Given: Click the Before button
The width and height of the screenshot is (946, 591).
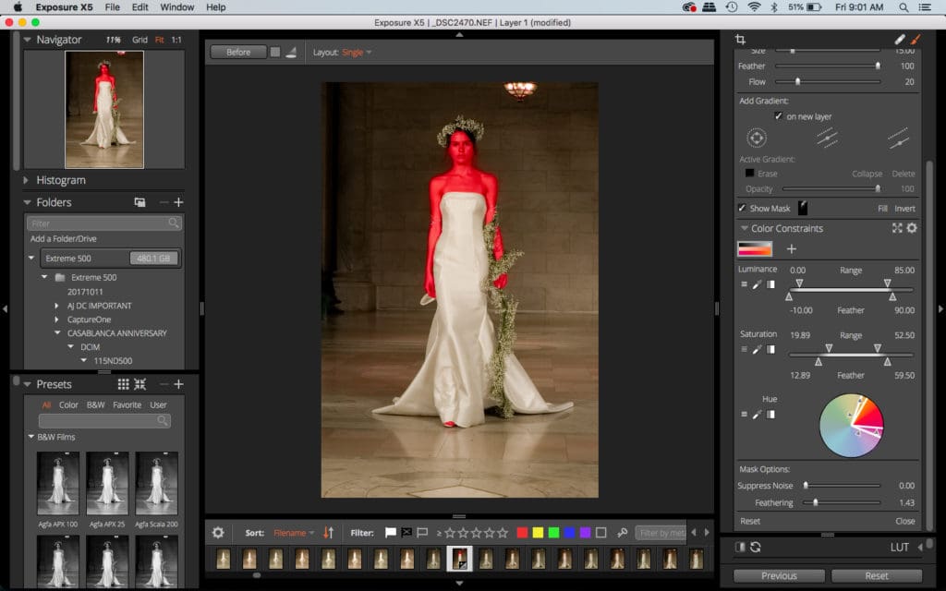Looking at the screenshot, I should pyautogui.click(x=238, y=52).
